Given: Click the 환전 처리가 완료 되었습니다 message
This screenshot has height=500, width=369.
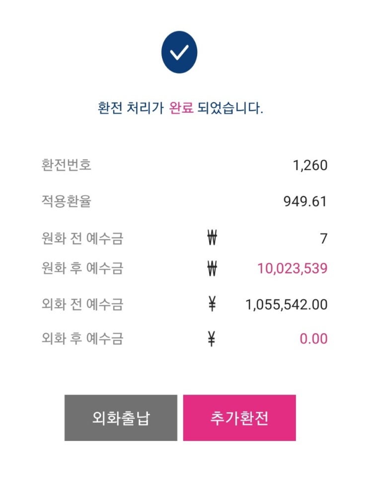Looking at the screenshot, I should point(180,108).
